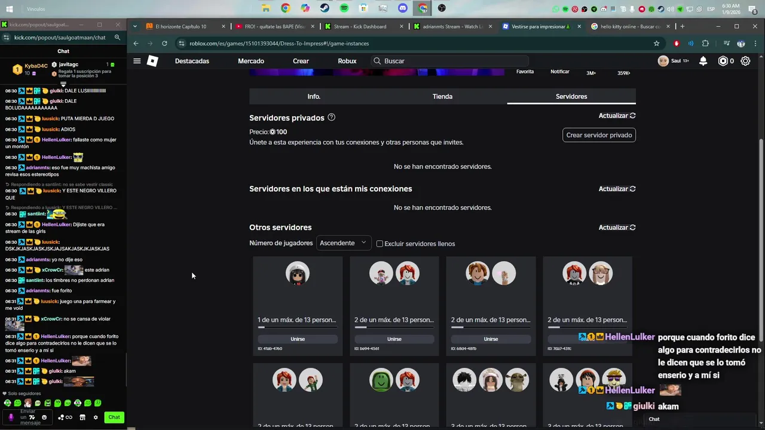Go back in the Chrome browser
Viewport: 765px width, 430px height.
pyautogui.click(x=136, y=43)
